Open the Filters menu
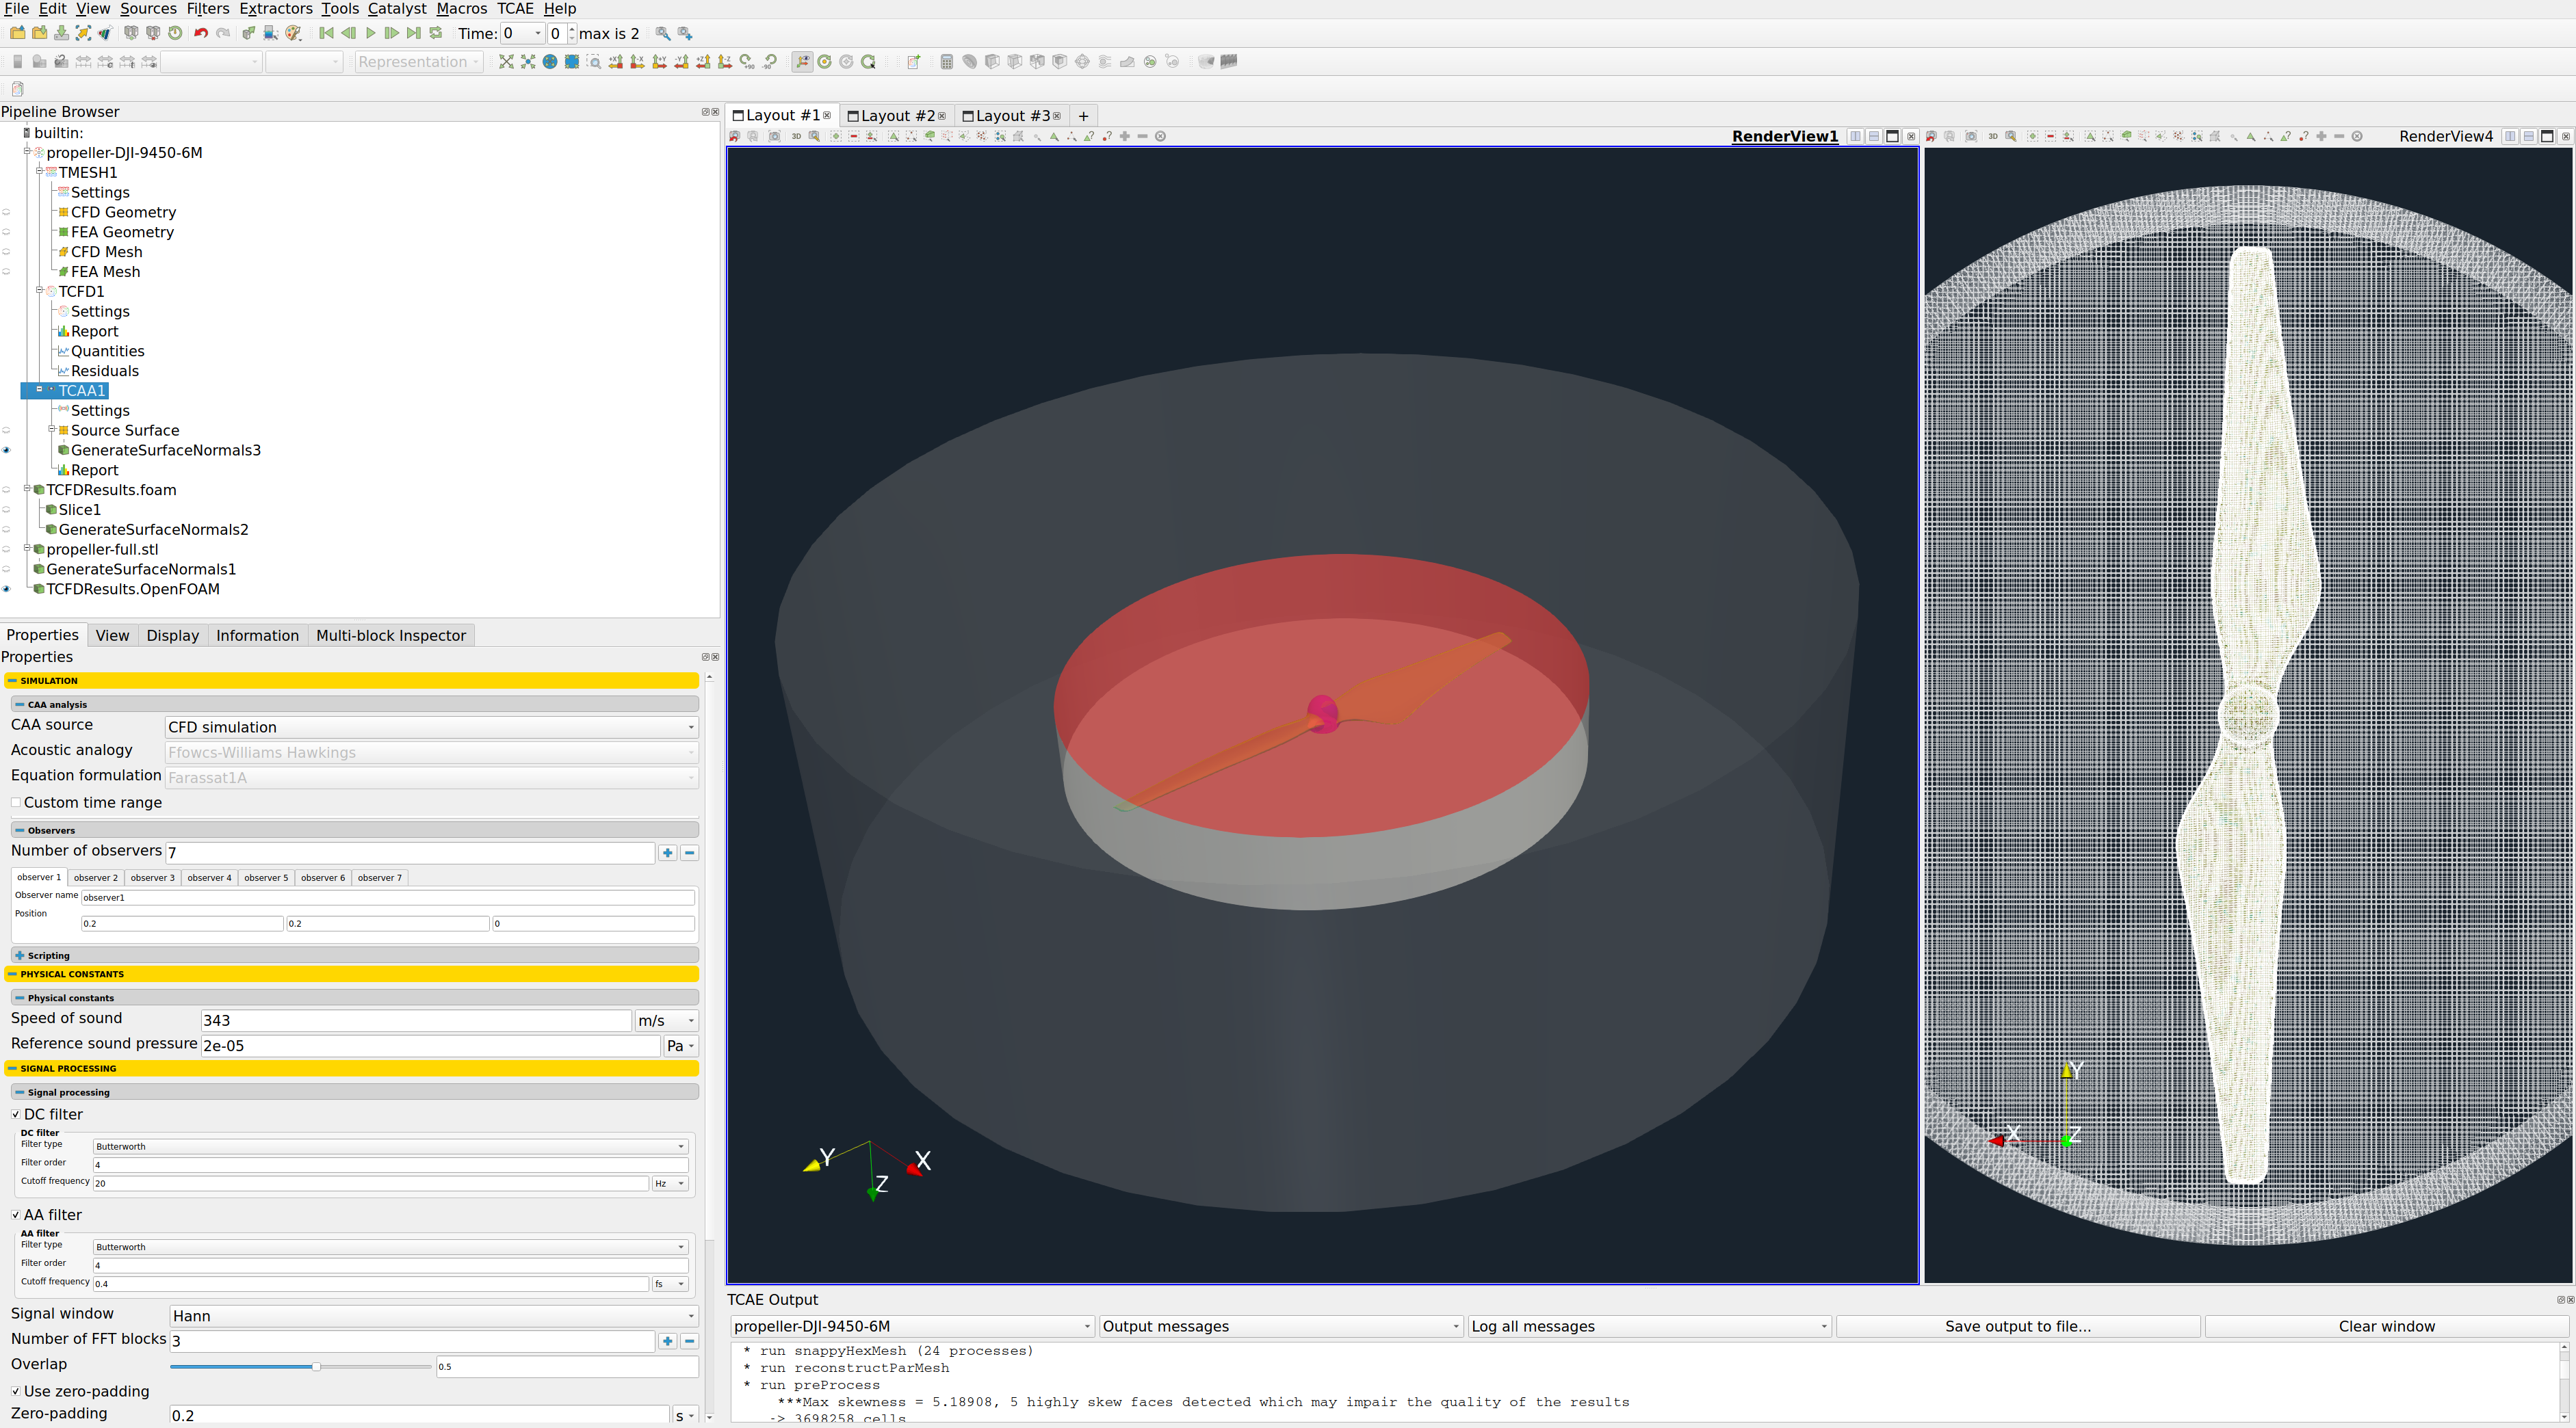2576x1428 pixels. [x=208, y=9]
